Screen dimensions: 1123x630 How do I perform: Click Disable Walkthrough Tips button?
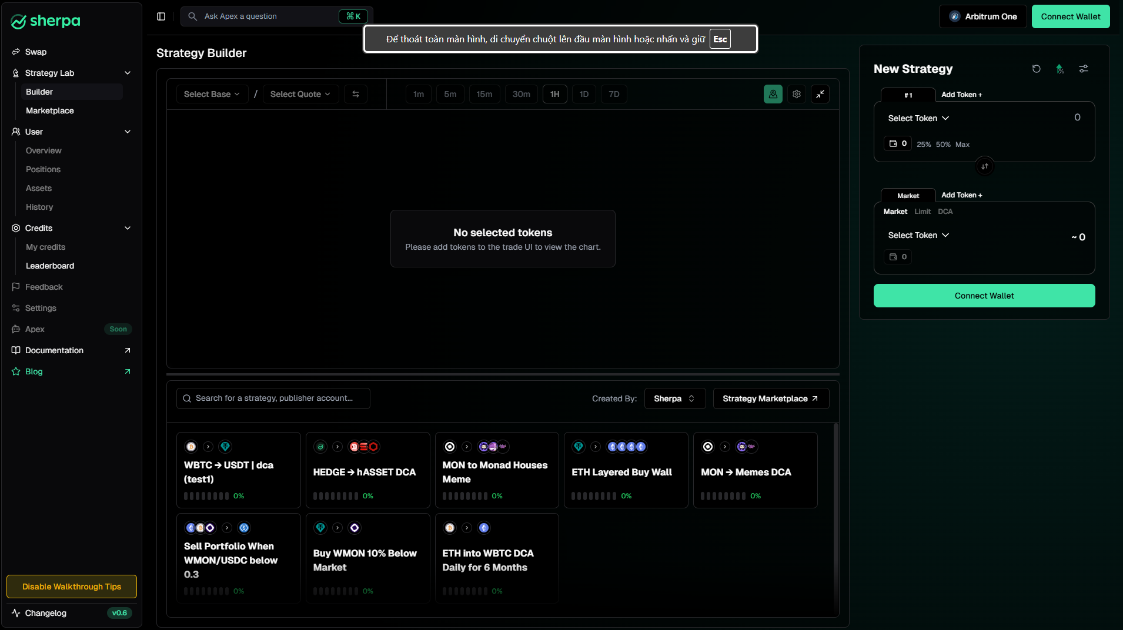coord(72,587)
